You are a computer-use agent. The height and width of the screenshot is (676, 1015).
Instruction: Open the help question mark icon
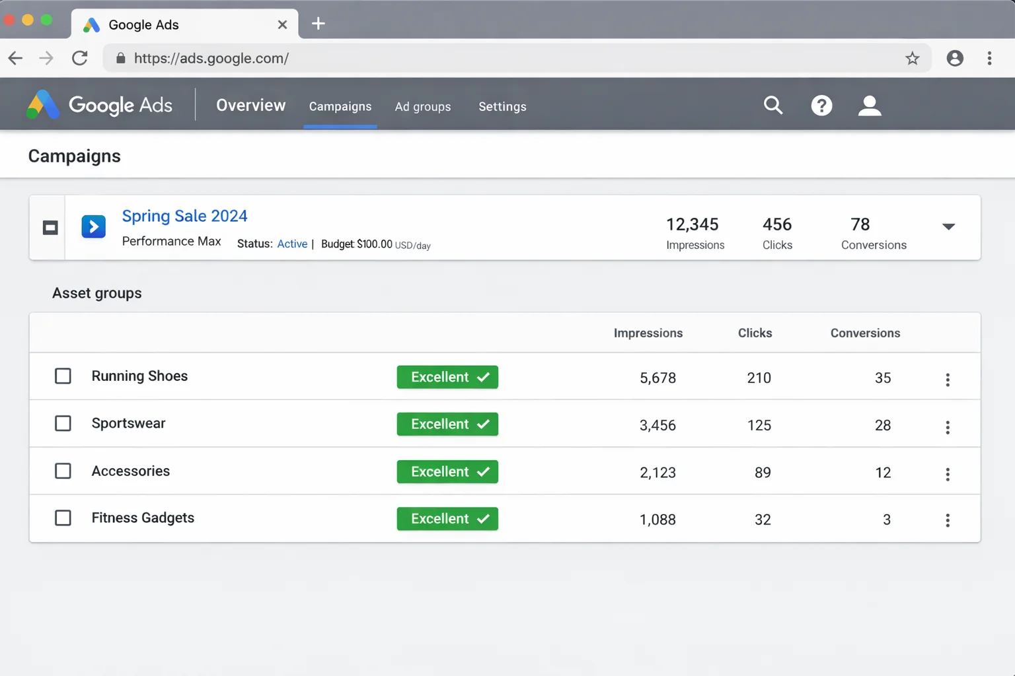pyautogui.click(x=821, y=106)
